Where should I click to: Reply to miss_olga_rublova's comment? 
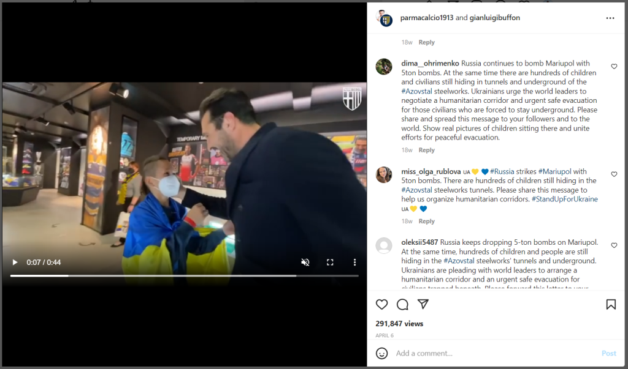[427, 221]
